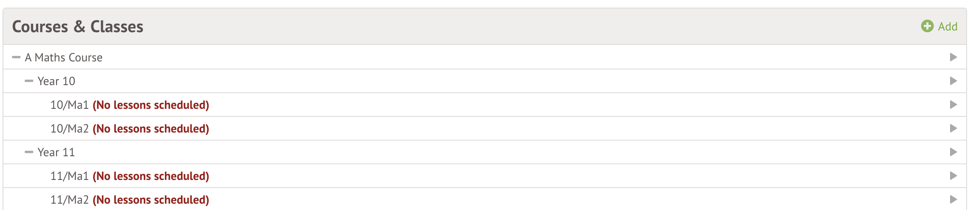Open the 10/Ma1 row arrow
This screenshot has height=210, width=973.
953,105
